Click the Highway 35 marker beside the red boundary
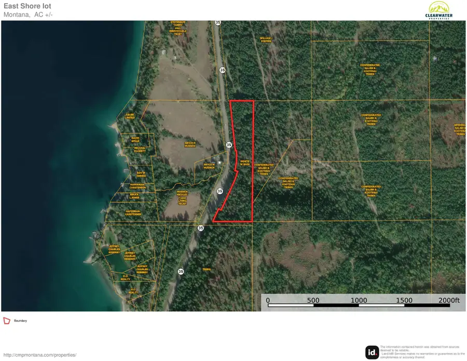The image size is (467, 361). point(228,144)
